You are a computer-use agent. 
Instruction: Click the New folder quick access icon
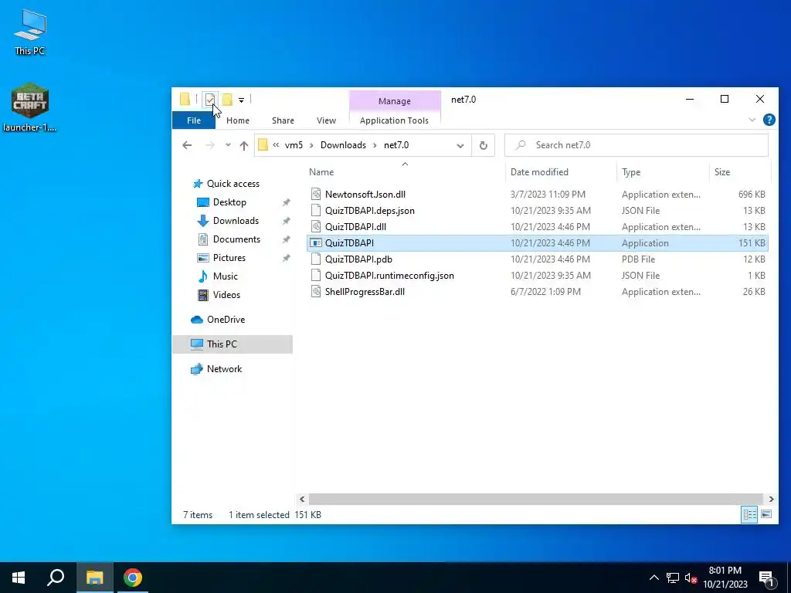228,100
